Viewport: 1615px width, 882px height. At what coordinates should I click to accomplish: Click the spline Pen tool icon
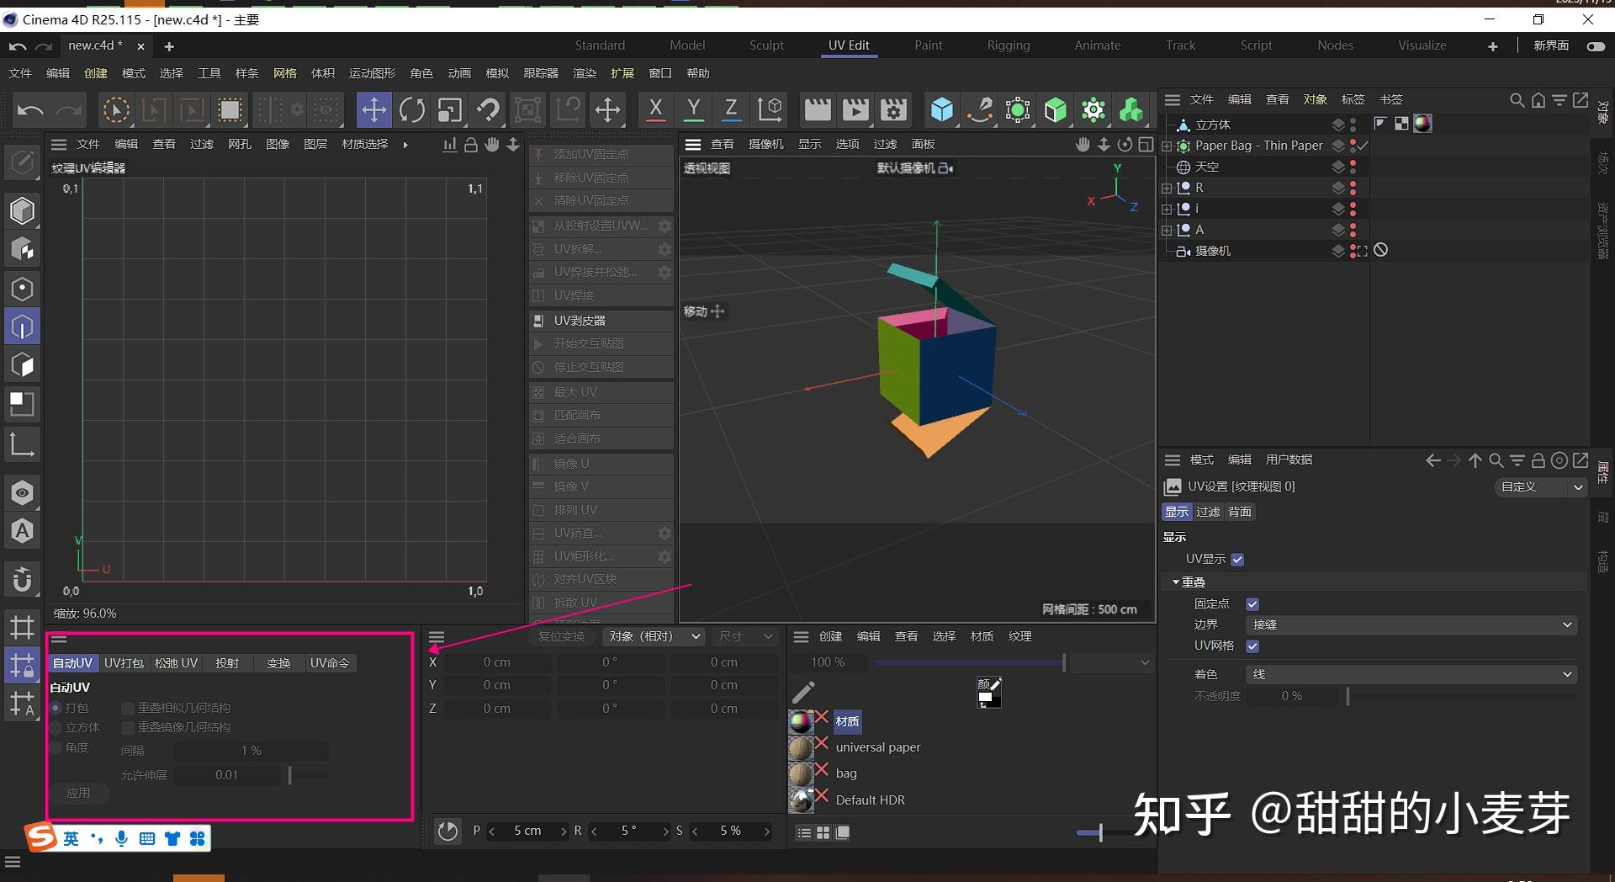tap(980, 109)
